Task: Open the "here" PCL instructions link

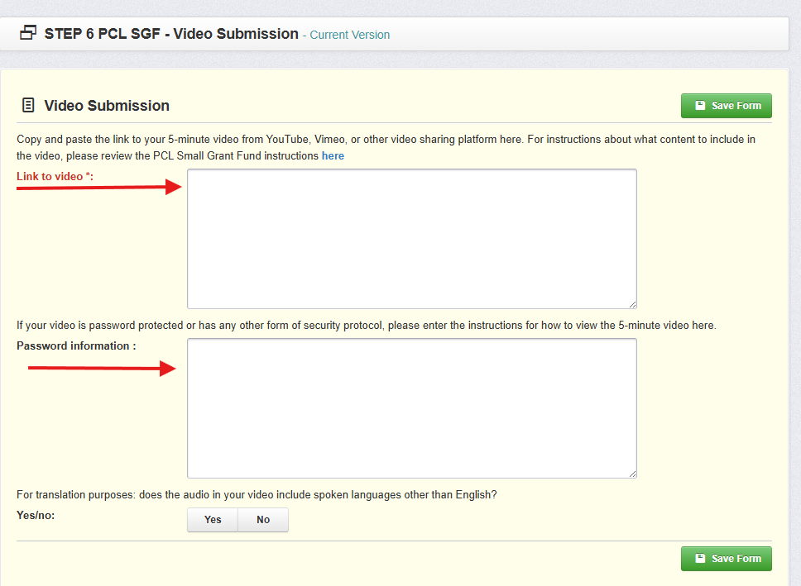Action: [333, 156]
